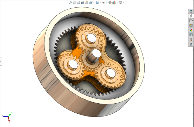194x127 pixels.
Task: Expand the Display Style dropdown arrow
Action: tap(100, 3)
